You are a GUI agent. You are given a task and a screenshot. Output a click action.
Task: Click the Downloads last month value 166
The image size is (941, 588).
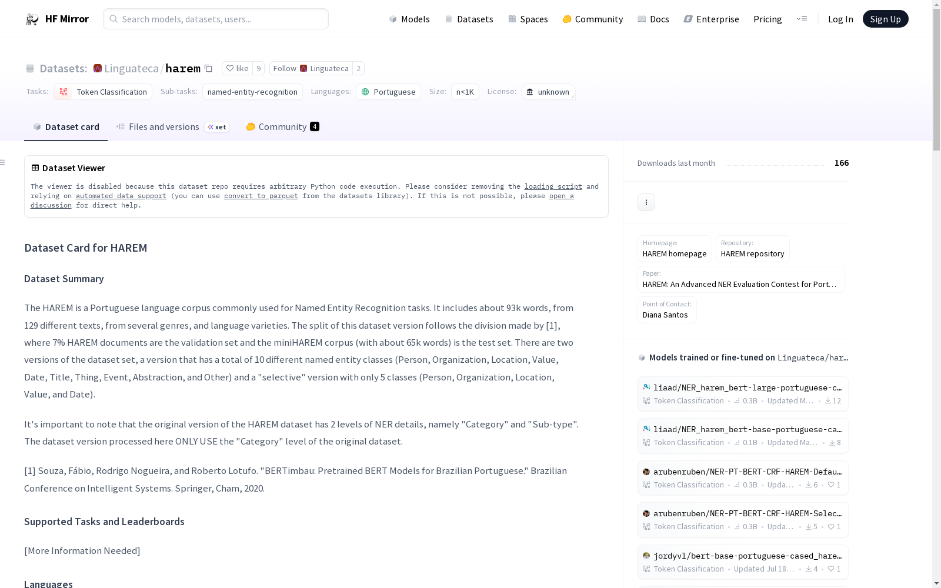click(x=842, y=163)
